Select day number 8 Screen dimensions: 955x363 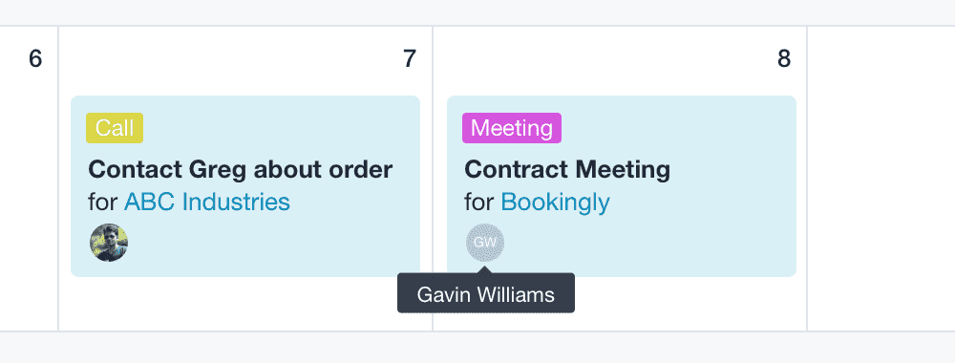[x=784, y=59]
